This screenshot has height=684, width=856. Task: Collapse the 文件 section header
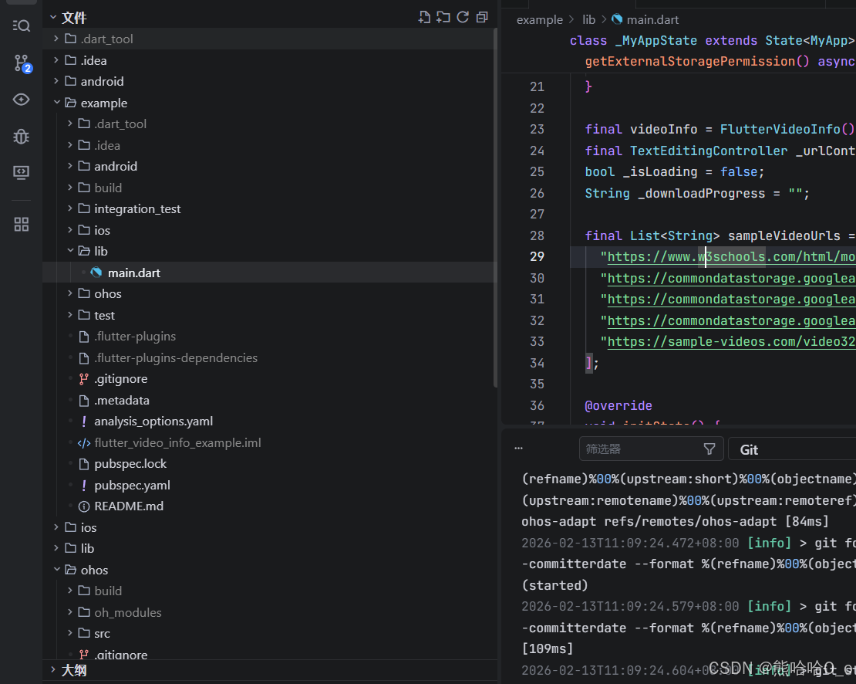[x=53, y=18]
